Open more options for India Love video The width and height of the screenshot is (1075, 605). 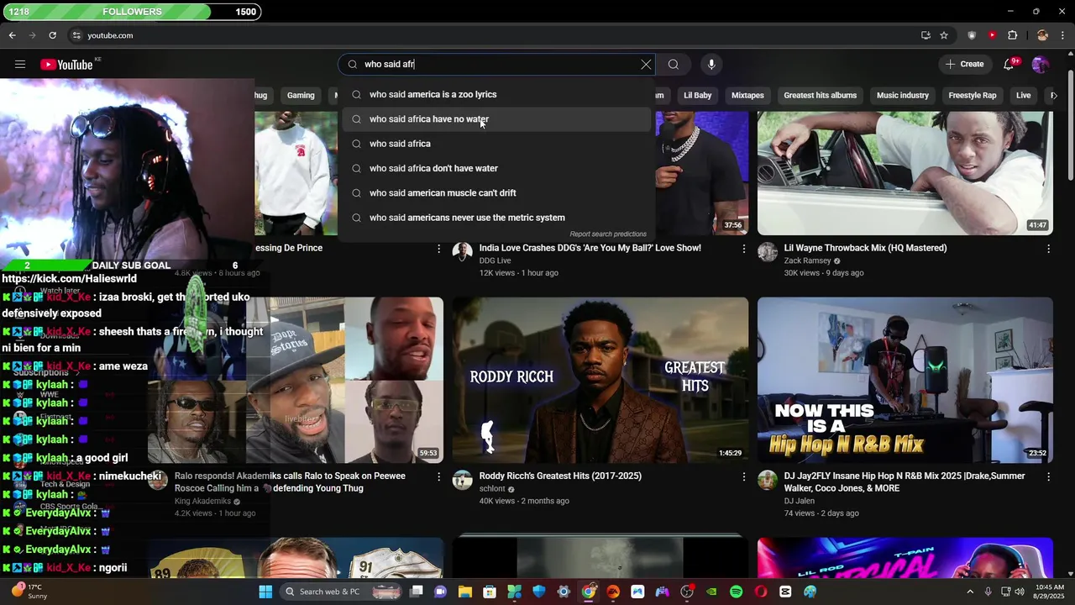pyautogui.click(x=743, y=249)
